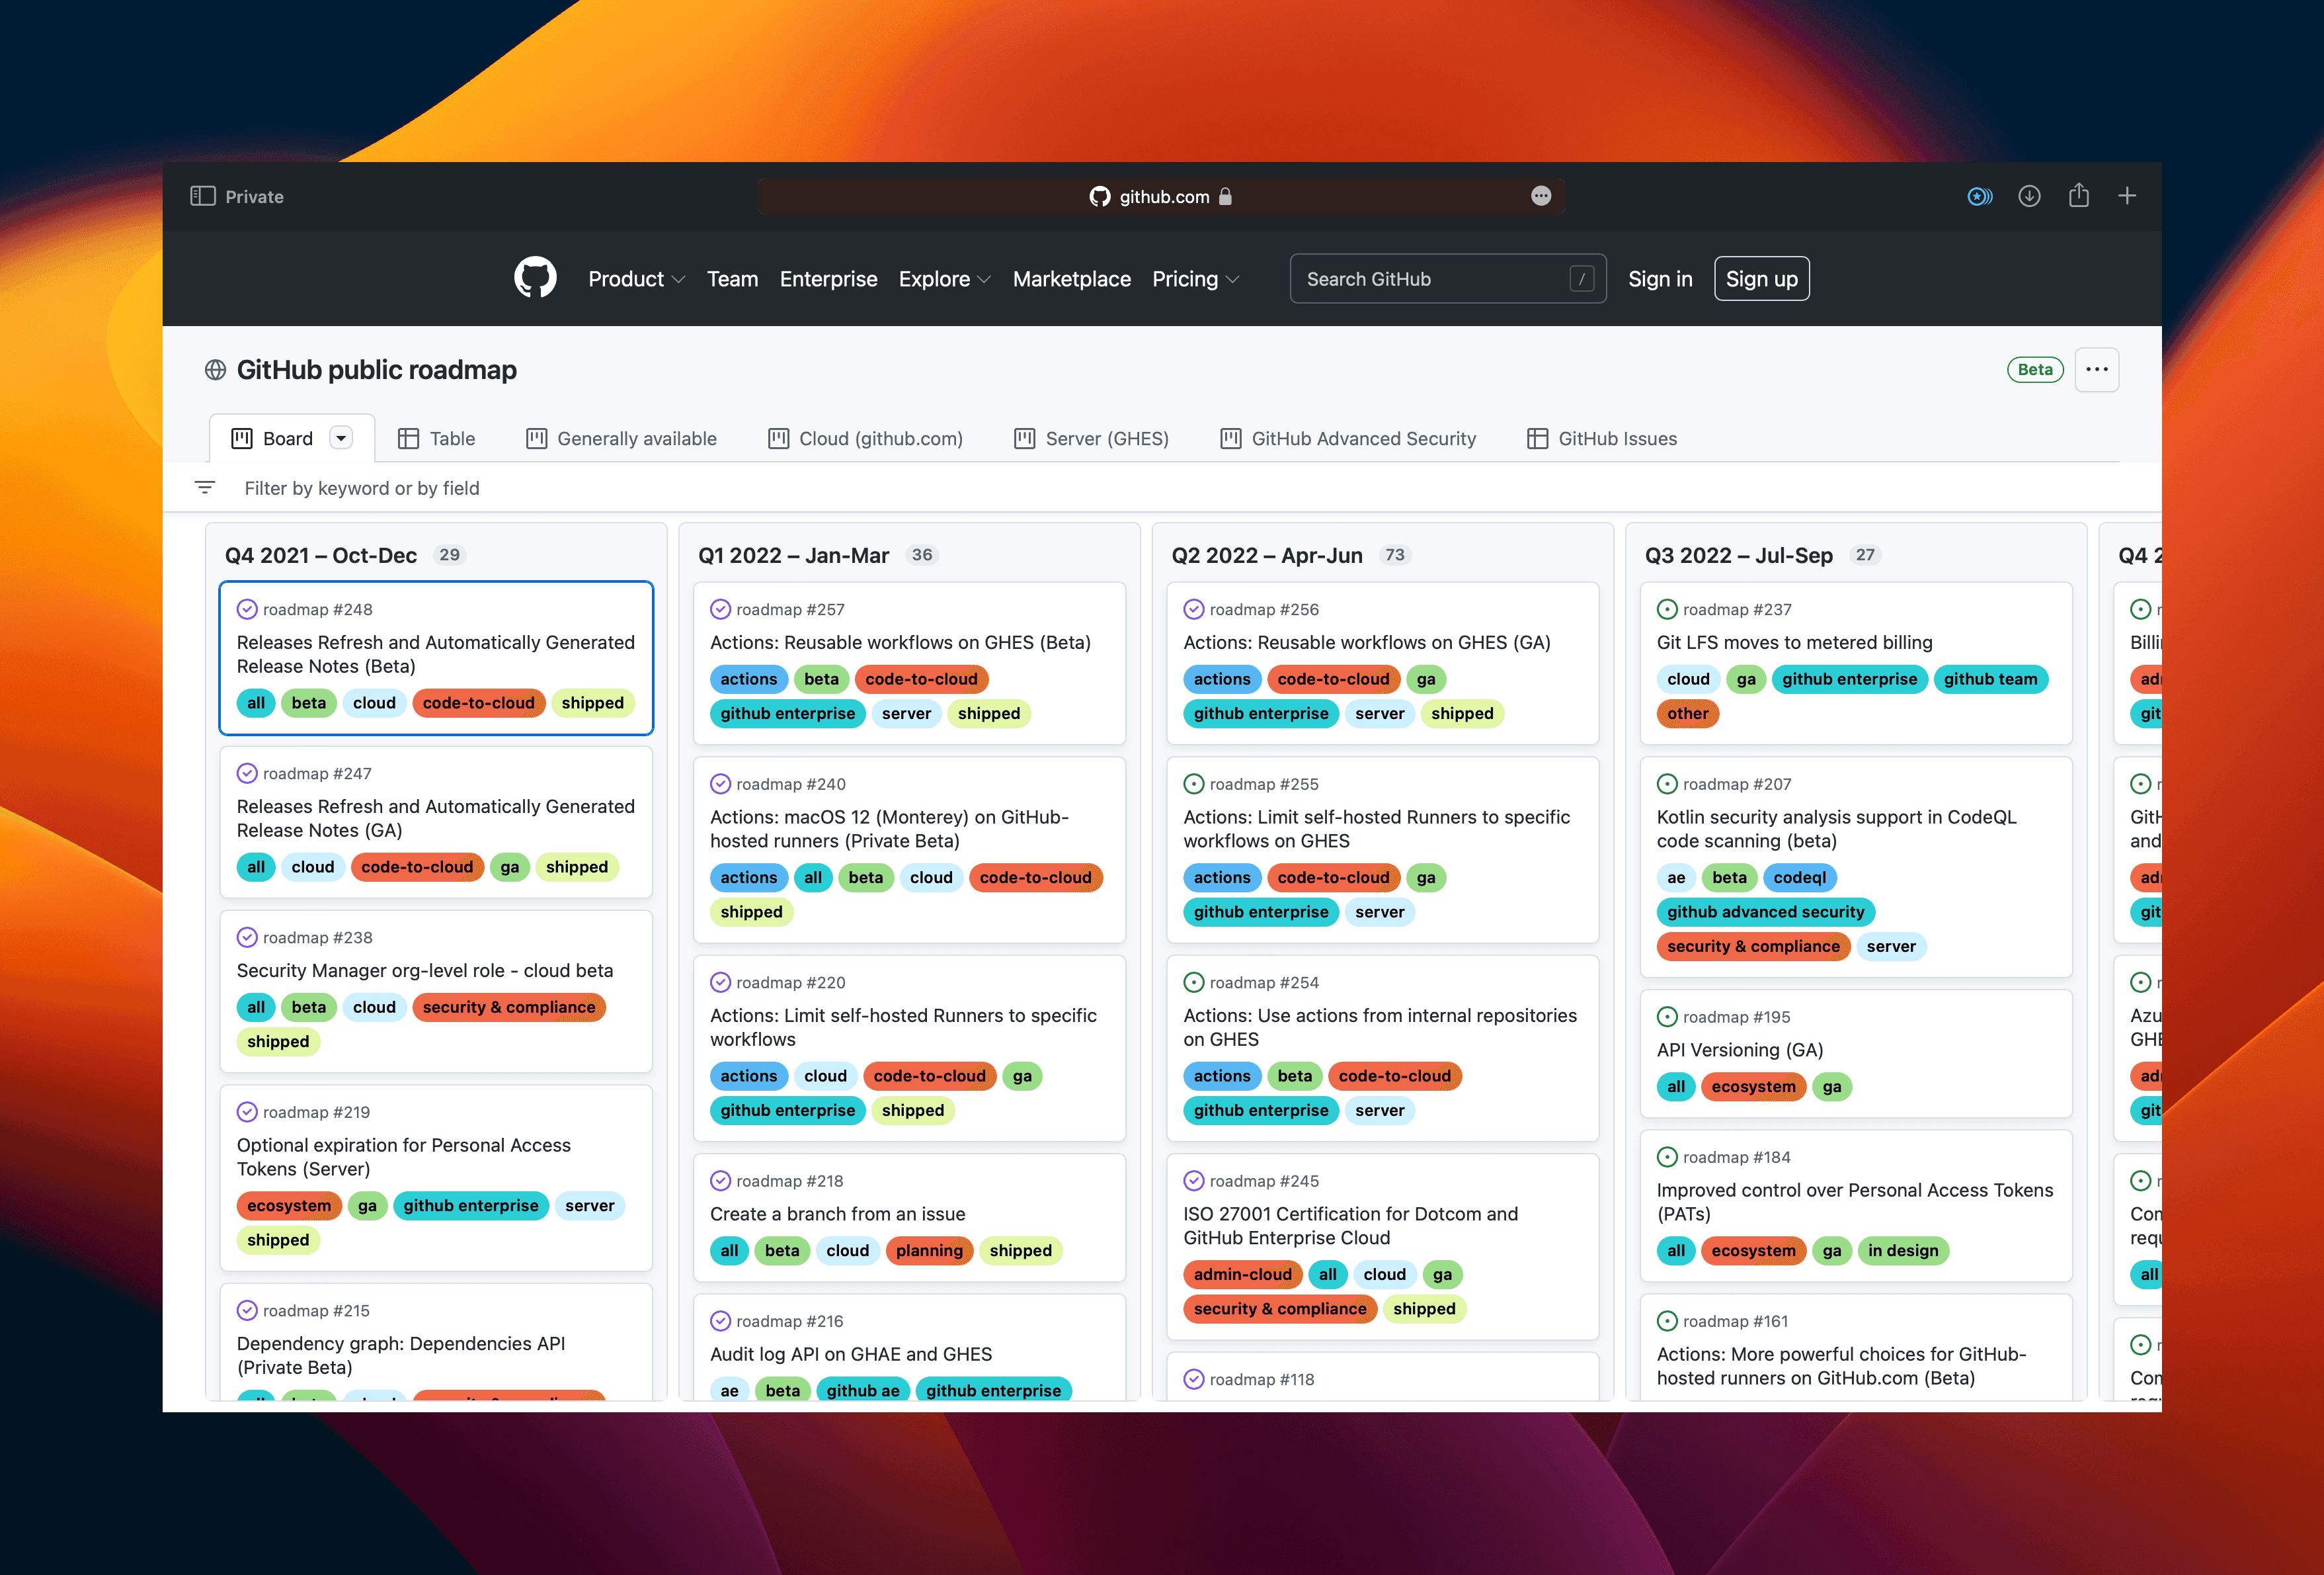
Task: Select roadmap #248 release notes card
Action: tap(436, 660)
